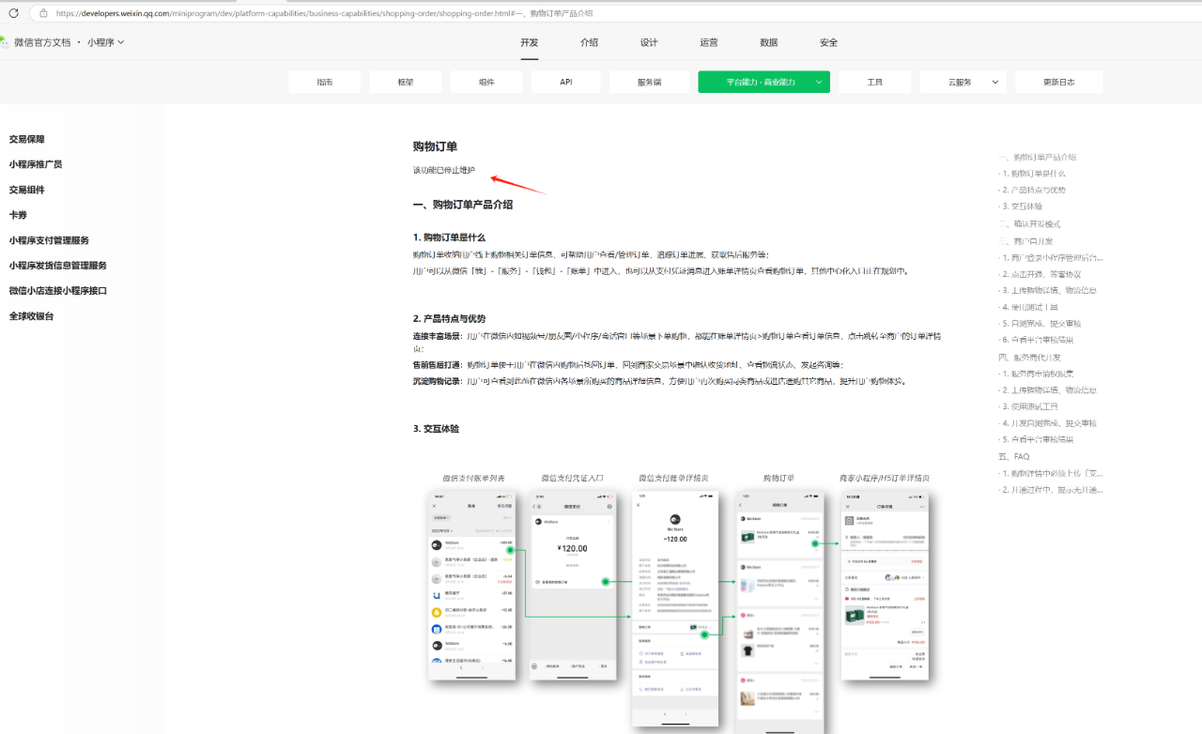Switch to the 运营 top tab
Screen dimensions: 1202x734
coord(709,42)
